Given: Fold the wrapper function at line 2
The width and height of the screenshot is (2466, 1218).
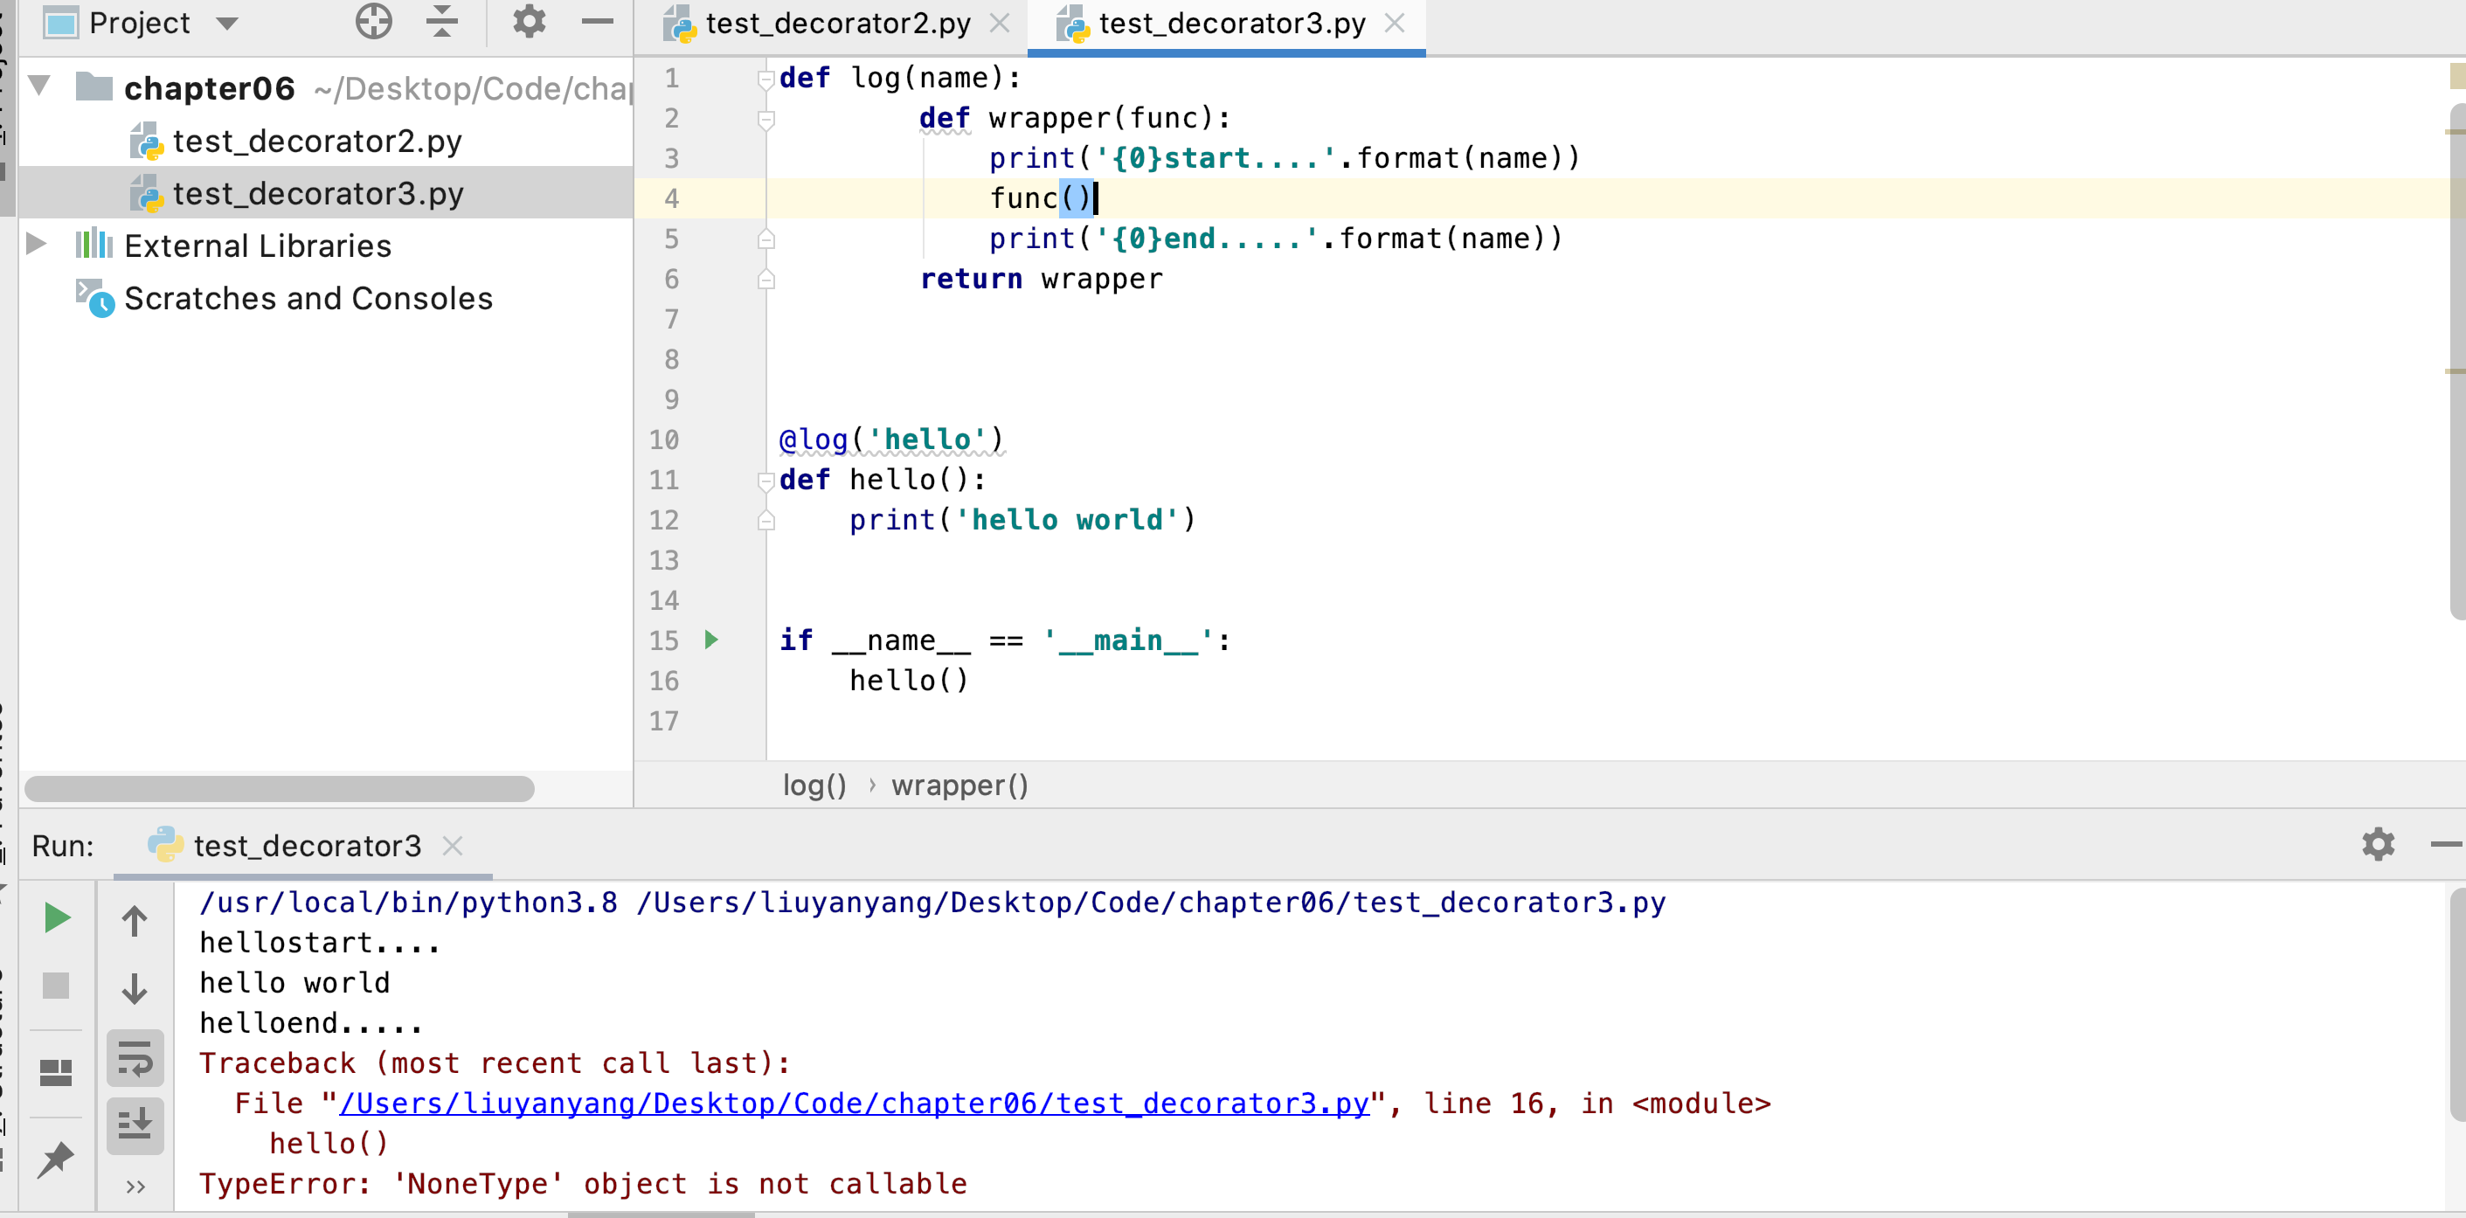Looking at the screenshot, I should [x=765, y=119].
